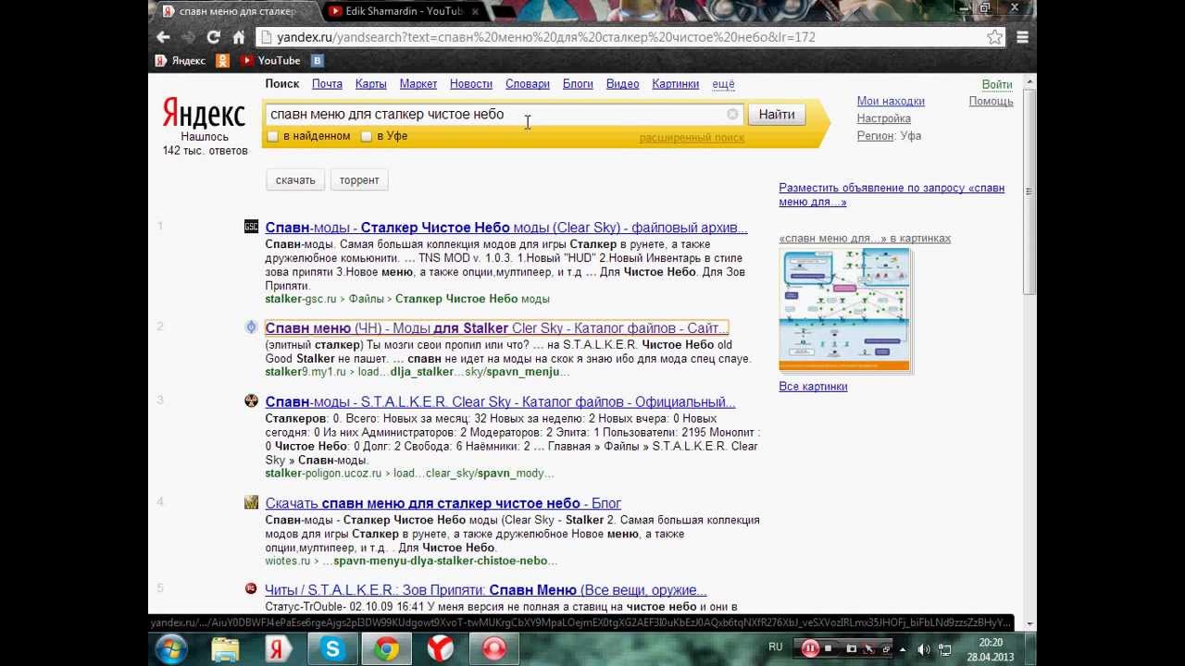Open the browser home page icon
Viewport: 1185px width, 666px height.
(x=238, y=37)
